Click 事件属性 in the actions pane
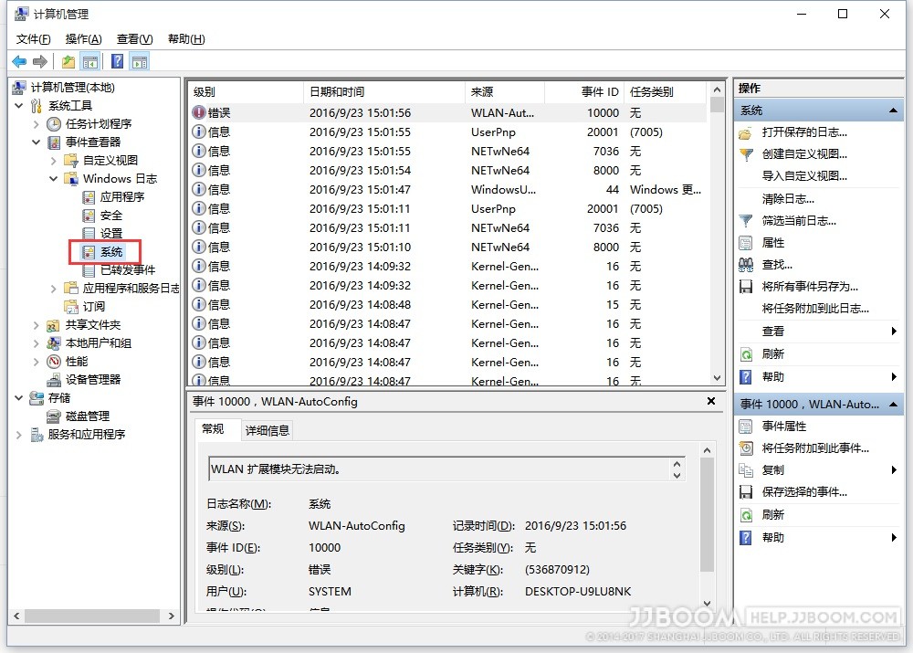The height and width of the screenshot is (653, 913). tap(784, 427)
